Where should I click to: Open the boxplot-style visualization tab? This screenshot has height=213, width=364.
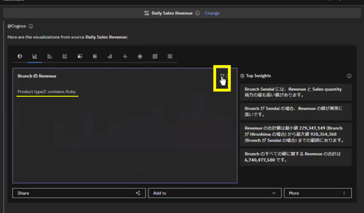95,56
